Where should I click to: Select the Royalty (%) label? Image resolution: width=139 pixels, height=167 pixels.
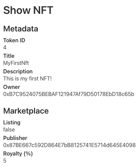18,154
